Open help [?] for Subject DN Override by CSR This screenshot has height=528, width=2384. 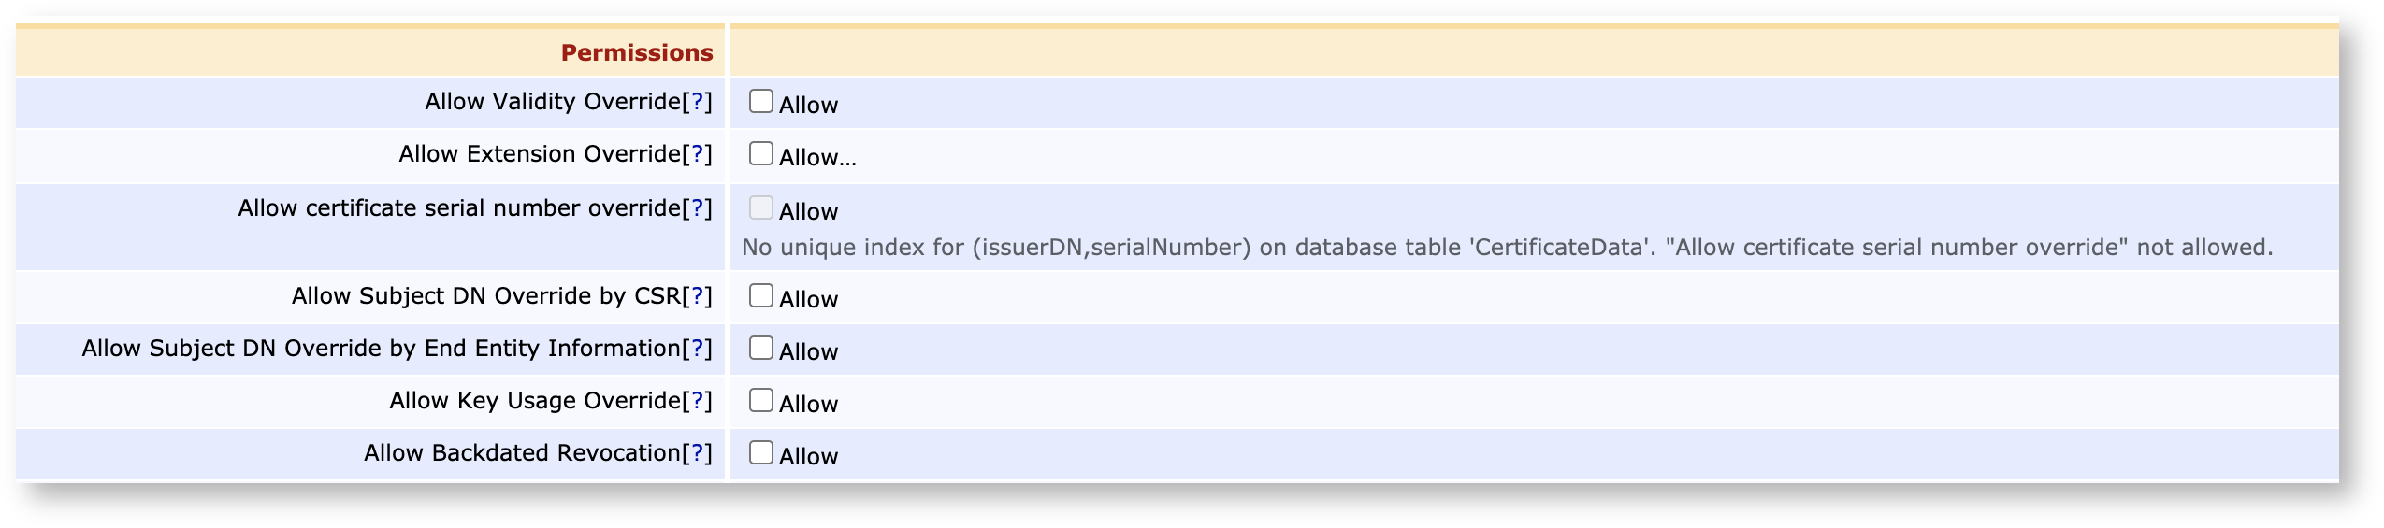tap(697, 296)
